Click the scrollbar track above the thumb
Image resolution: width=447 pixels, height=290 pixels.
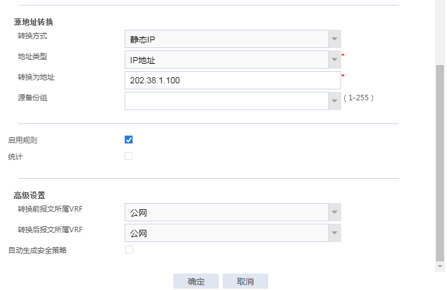click(x=440, y=30)
